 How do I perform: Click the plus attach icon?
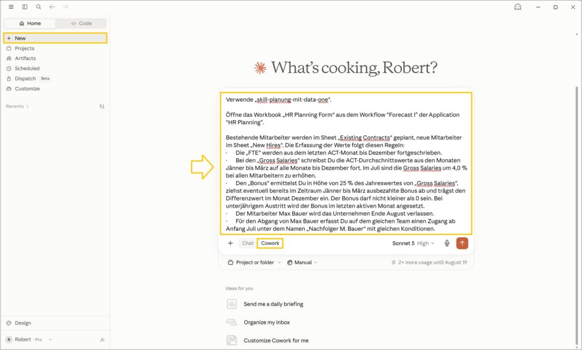(231, 243)
